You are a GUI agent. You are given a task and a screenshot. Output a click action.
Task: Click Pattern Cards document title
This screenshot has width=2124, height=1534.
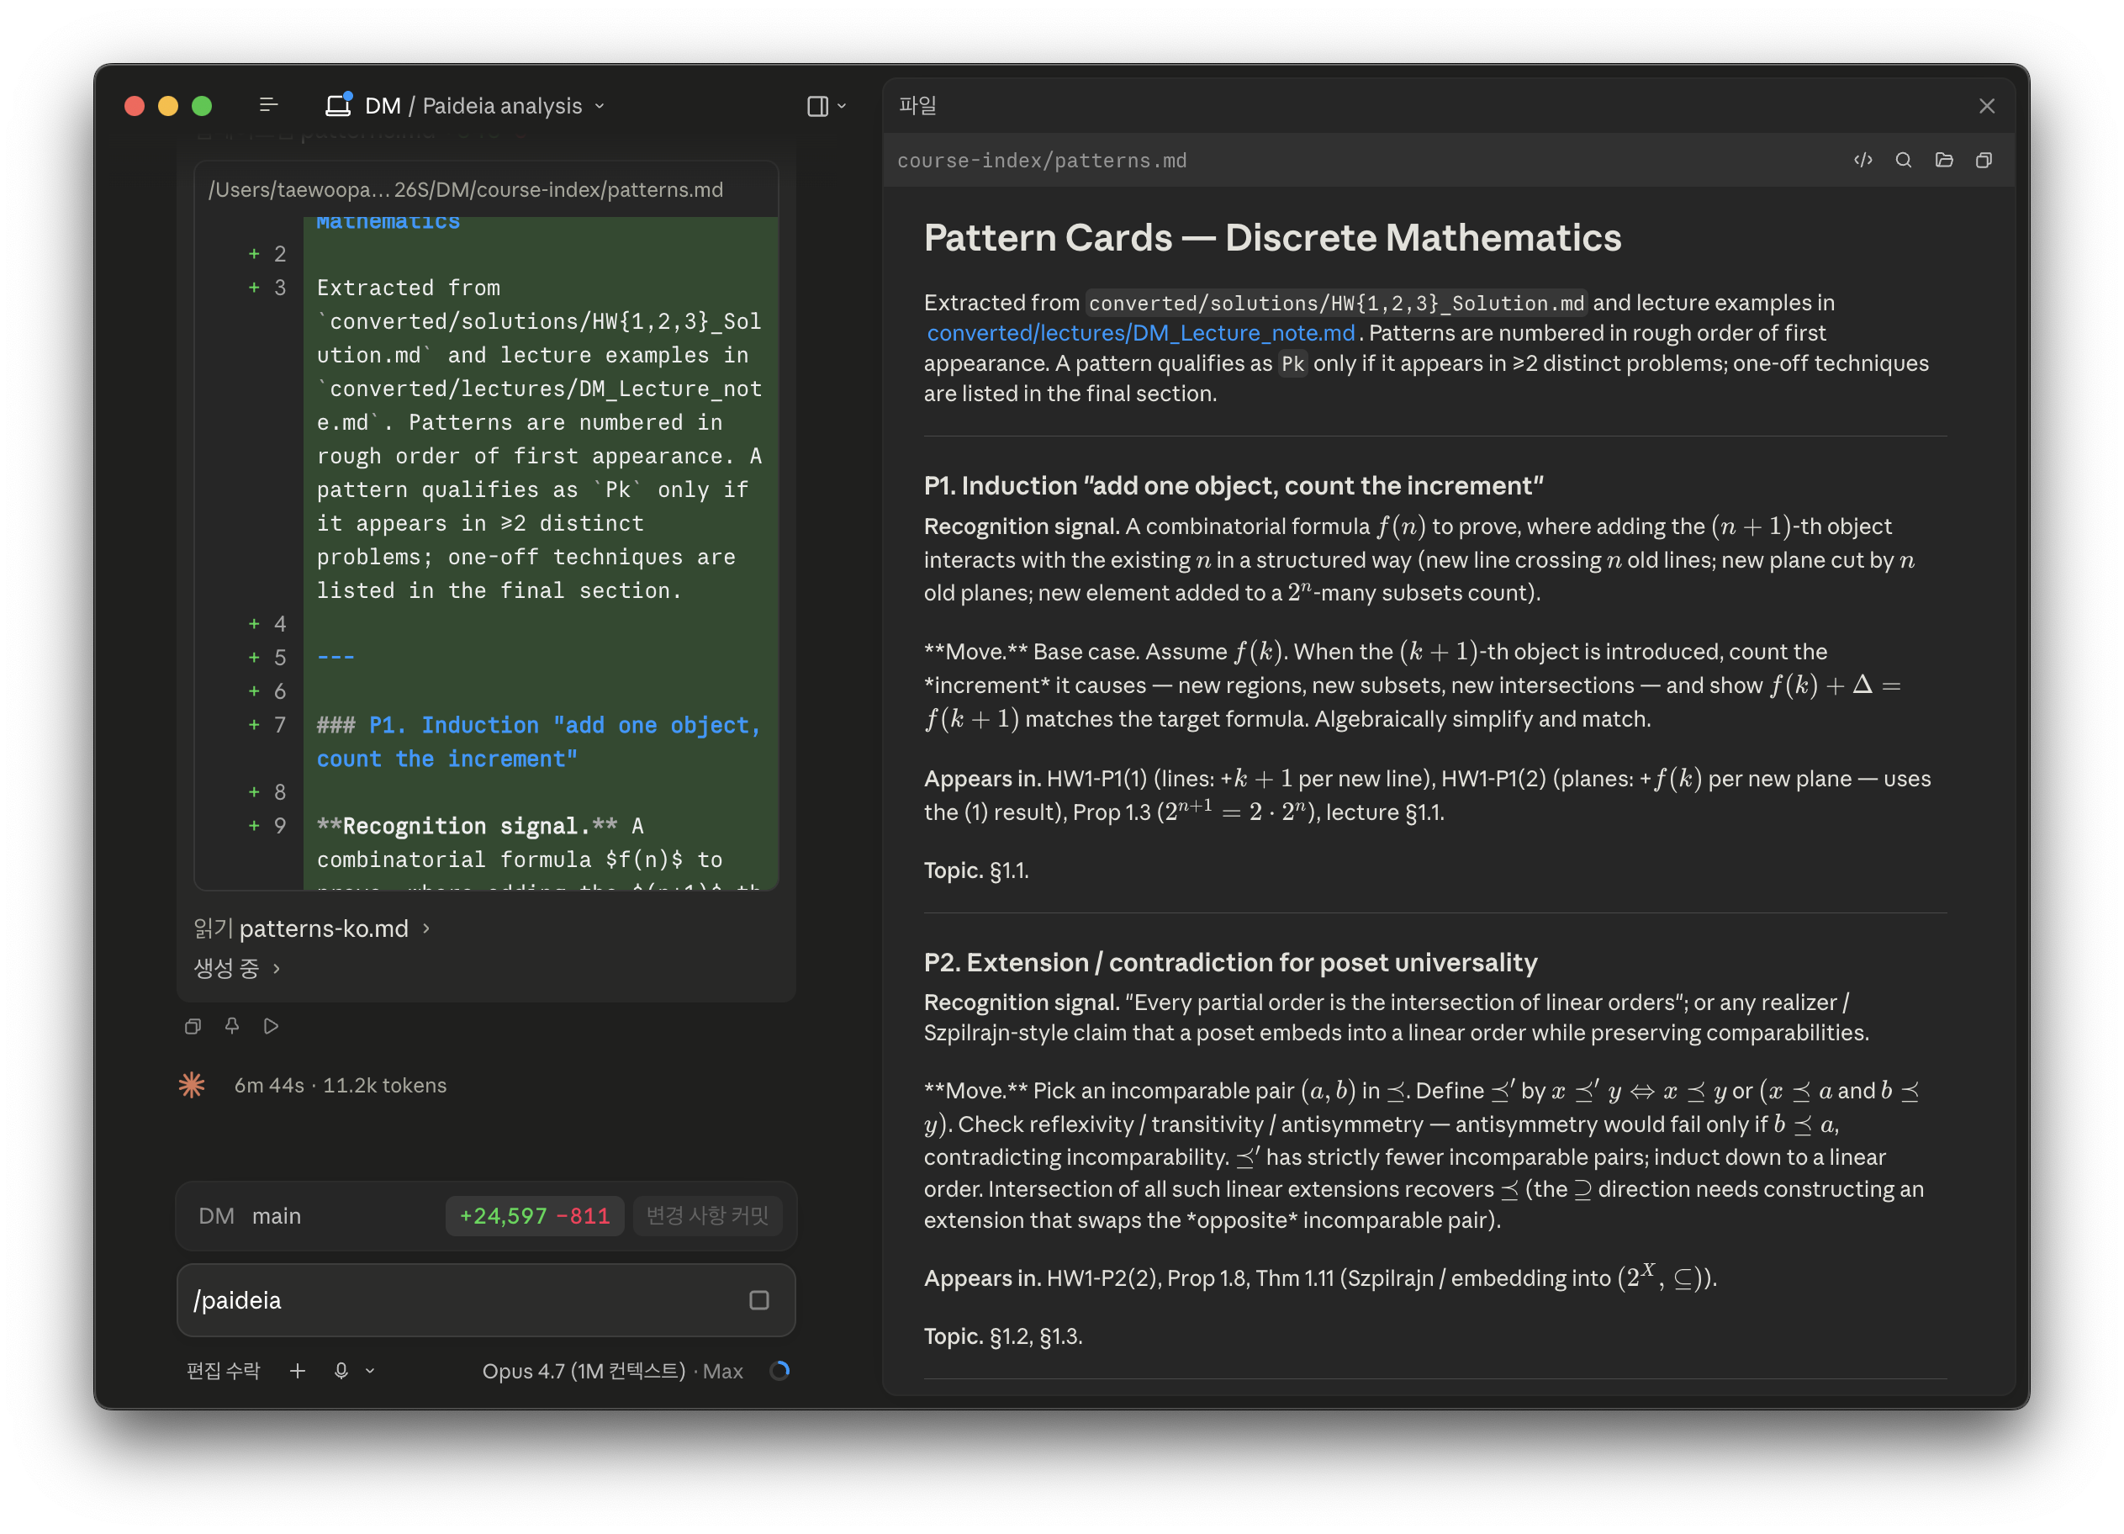coord(1273,237)
